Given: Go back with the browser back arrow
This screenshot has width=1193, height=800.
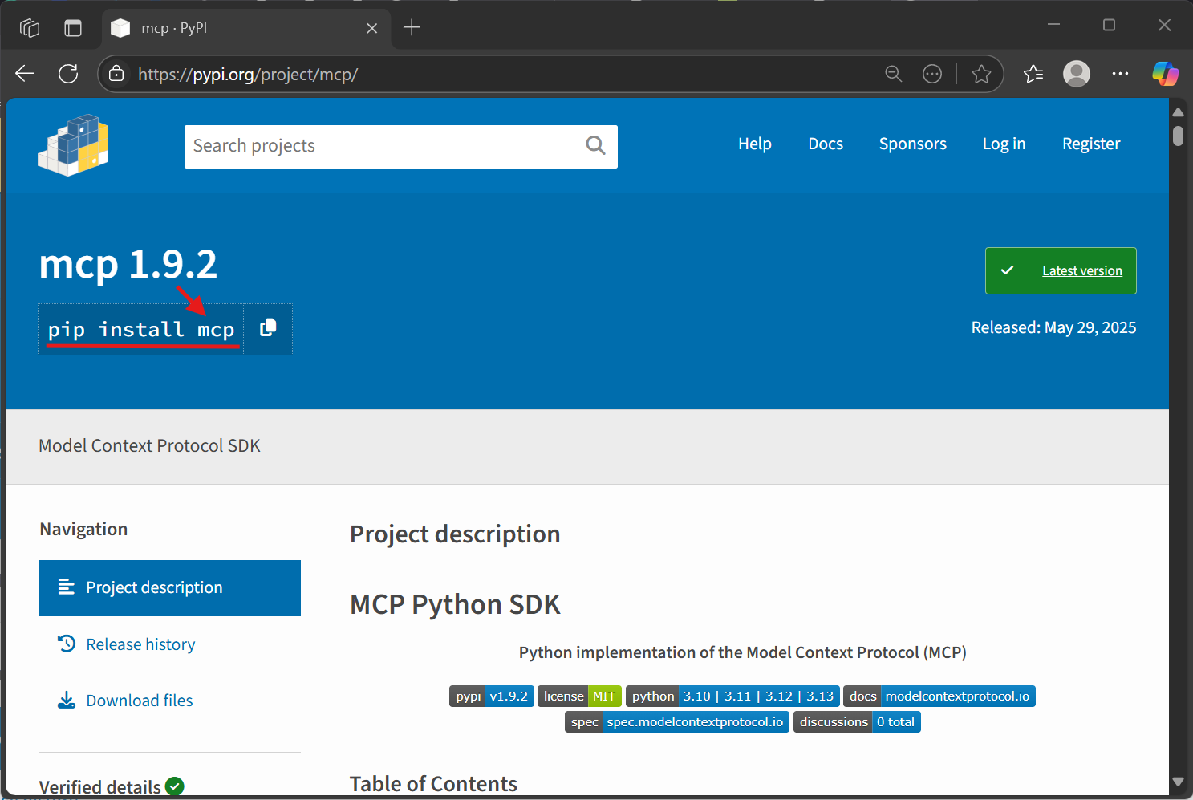Looking at the screenshot, I should point(25,74).
